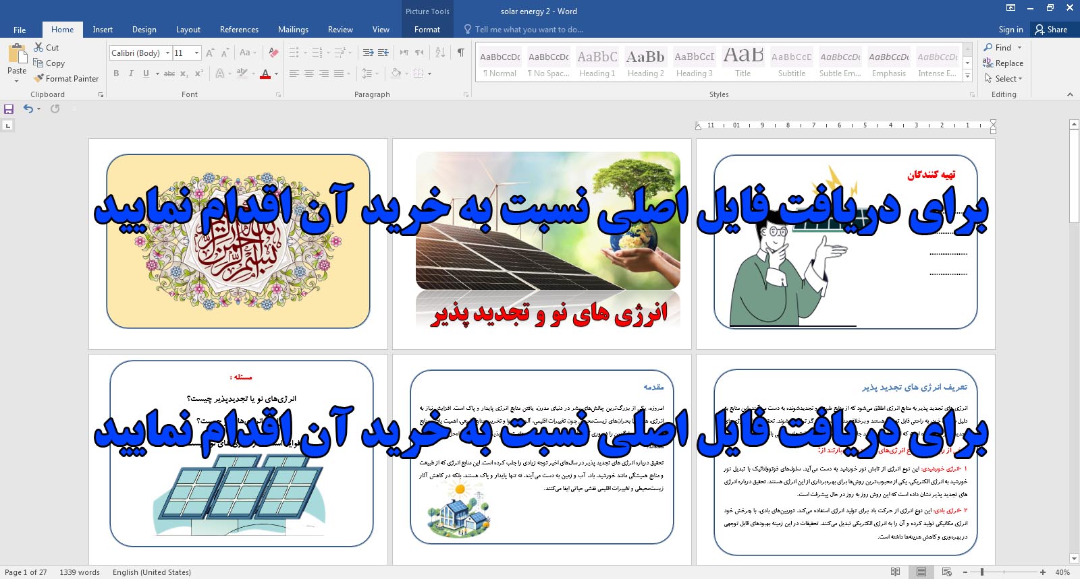The width and height of the screenshot is (1080, 579).
Task: Click the Sort (A-Z) icon
Action: (x=440, y=53)
